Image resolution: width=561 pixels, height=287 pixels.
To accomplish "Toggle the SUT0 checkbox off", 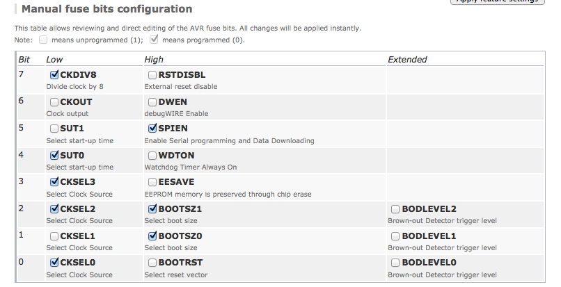I will click(x=54, y=156).
